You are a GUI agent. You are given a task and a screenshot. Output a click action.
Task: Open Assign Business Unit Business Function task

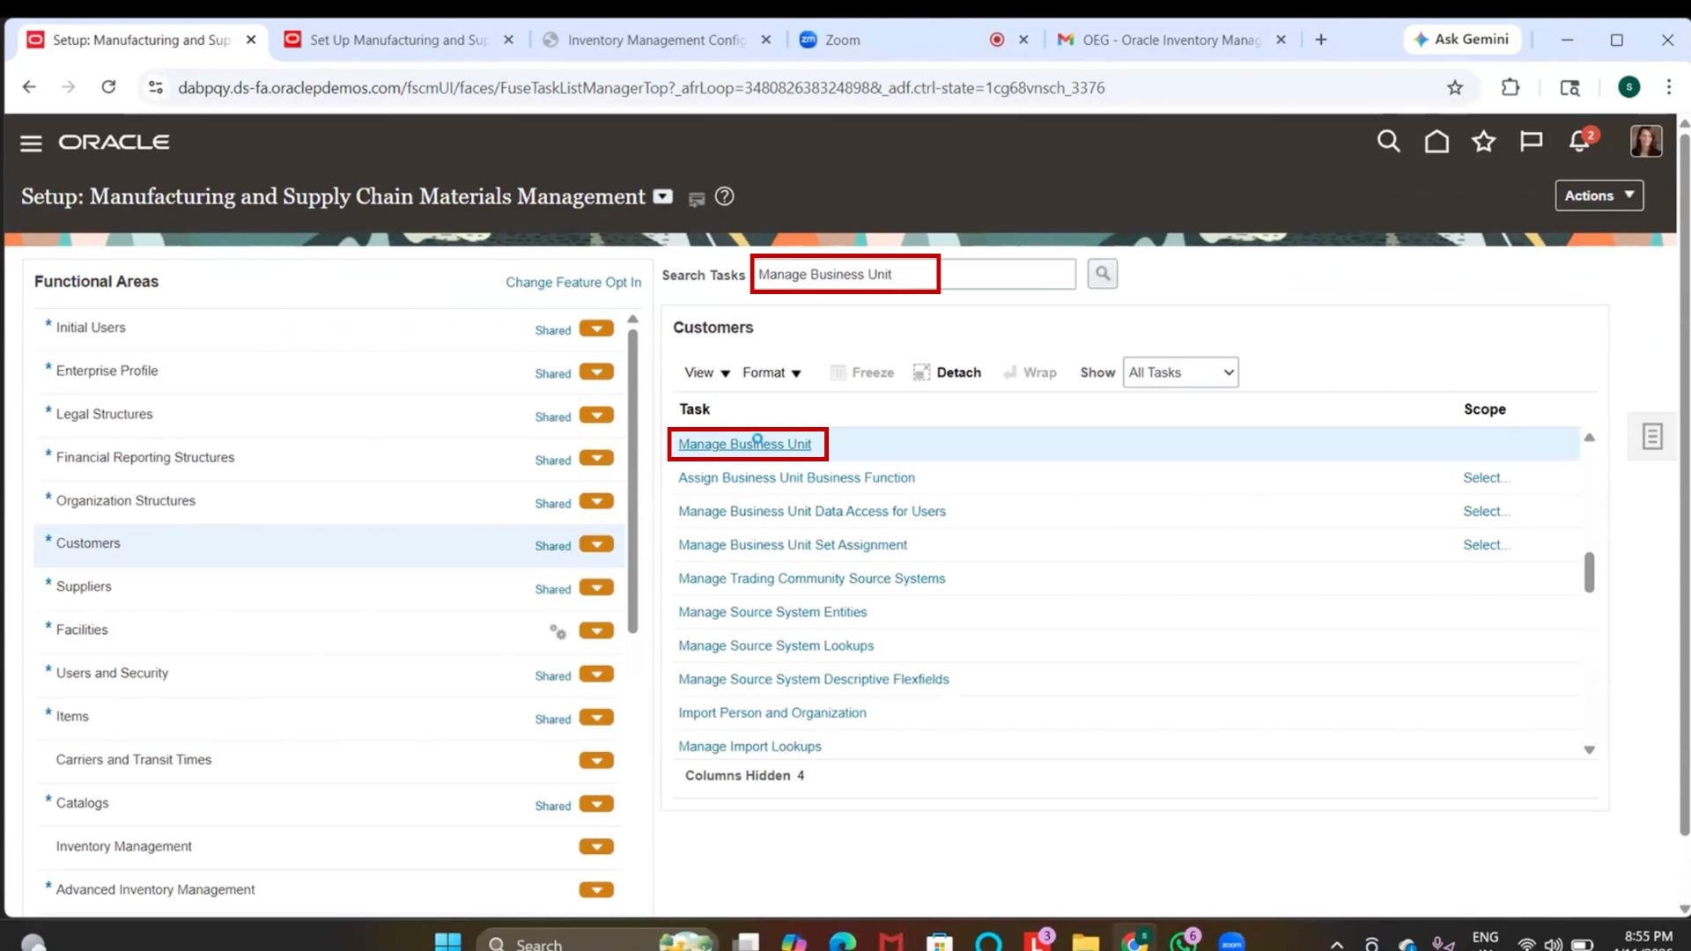tap(796, 477)
